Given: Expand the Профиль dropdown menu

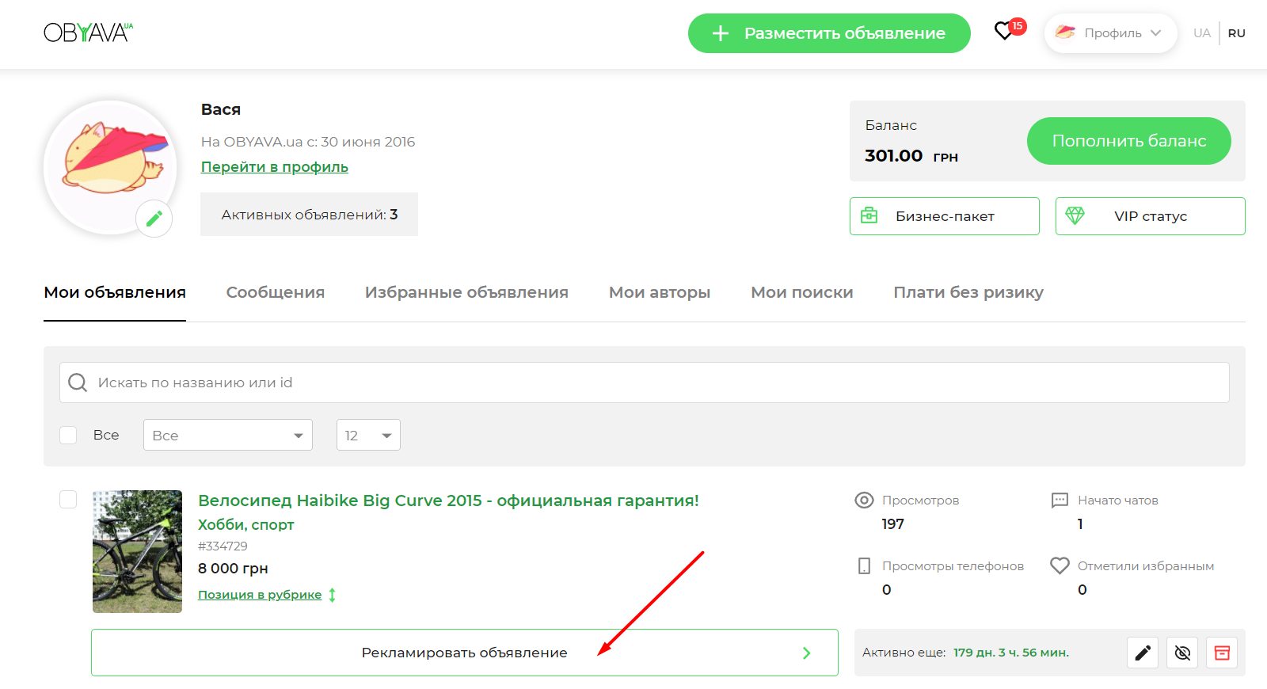Looking at the screenshot, I should click(x=1110, y=33).
